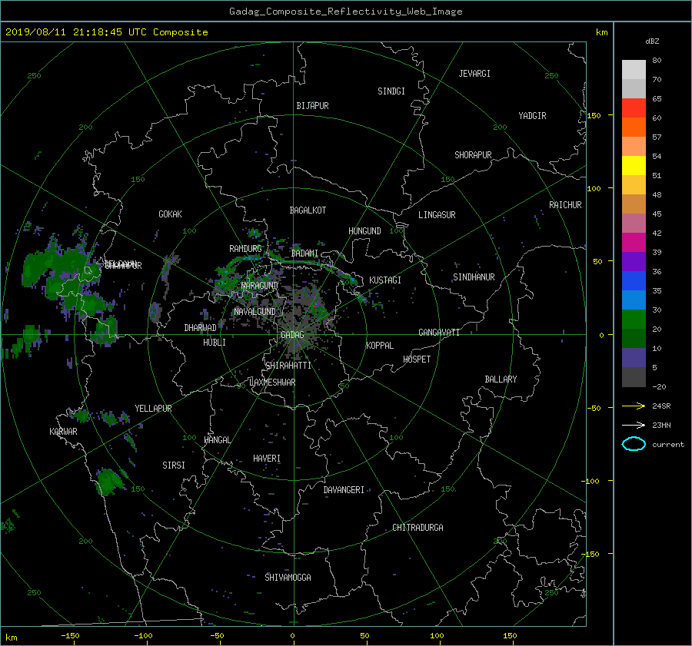Screen dimensions: 692x646
Task: Click the GANGAVATI city label
Action: 439,333
